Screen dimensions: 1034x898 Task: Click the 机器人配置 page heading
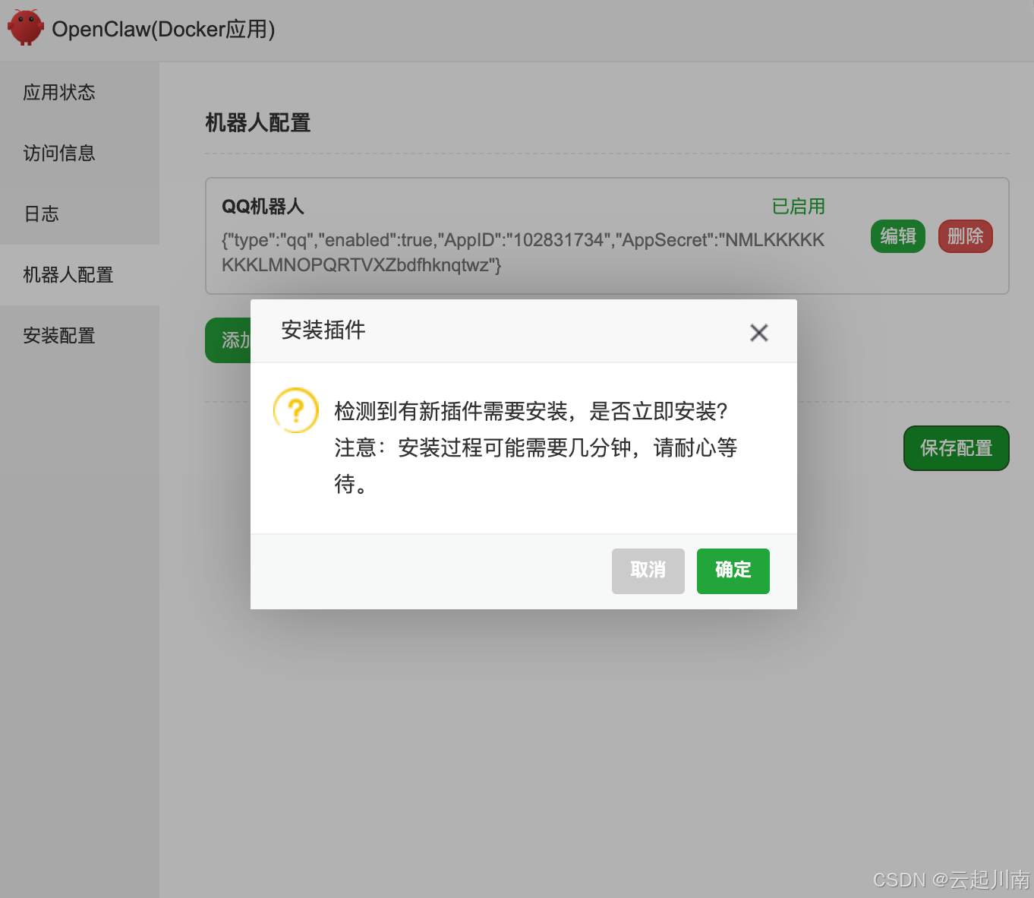(257, 122)
